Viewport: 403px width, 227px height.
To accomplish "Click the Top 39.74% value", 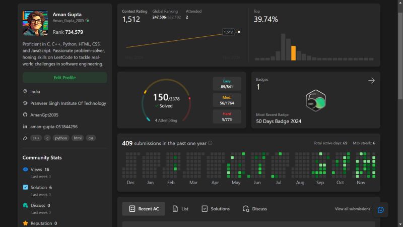I will [x=266, y=19].
